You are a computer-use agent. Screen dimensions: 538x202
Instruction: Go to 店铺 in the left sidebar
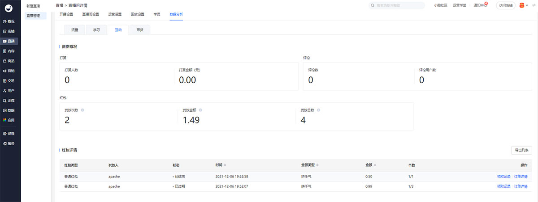tap(9, 31)
